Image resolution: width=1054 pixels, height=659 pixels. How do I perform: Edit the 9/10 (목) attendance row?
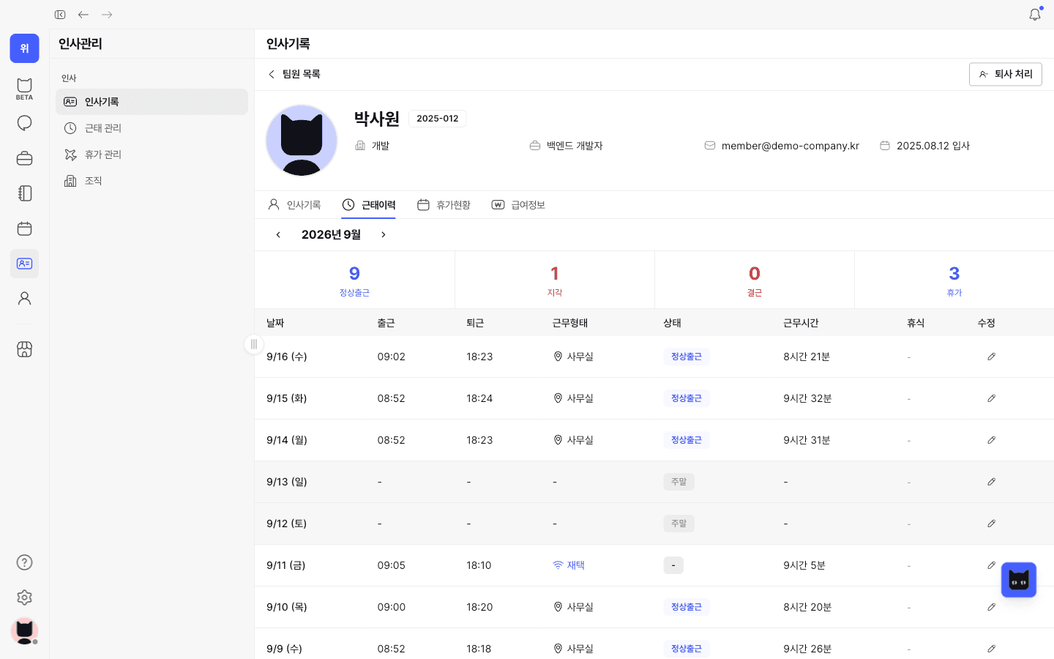[992, 607]
